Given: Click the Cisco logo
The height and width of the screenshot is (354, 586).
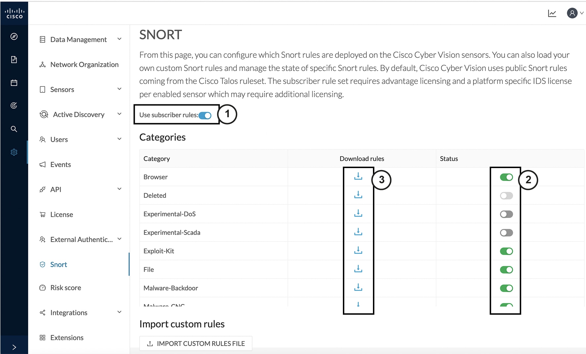Looking at the screenshot, I should tap(14, 14).
